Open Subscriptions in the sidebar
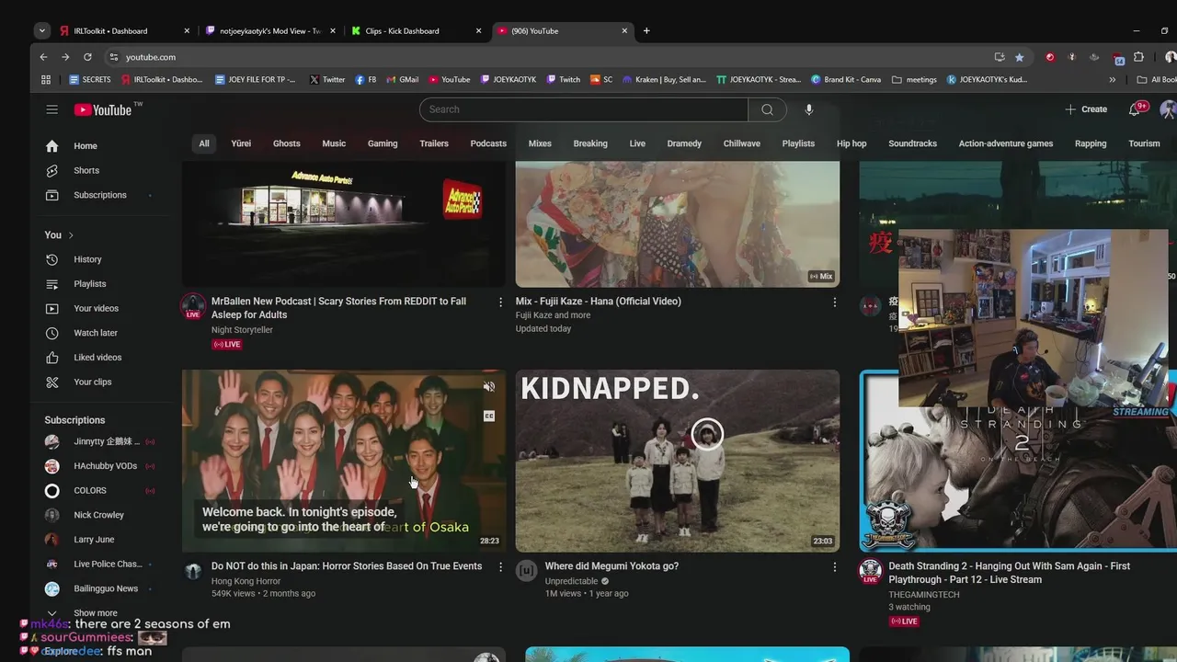This screenshot has width=1177, height=662. [x=99, y=195]
